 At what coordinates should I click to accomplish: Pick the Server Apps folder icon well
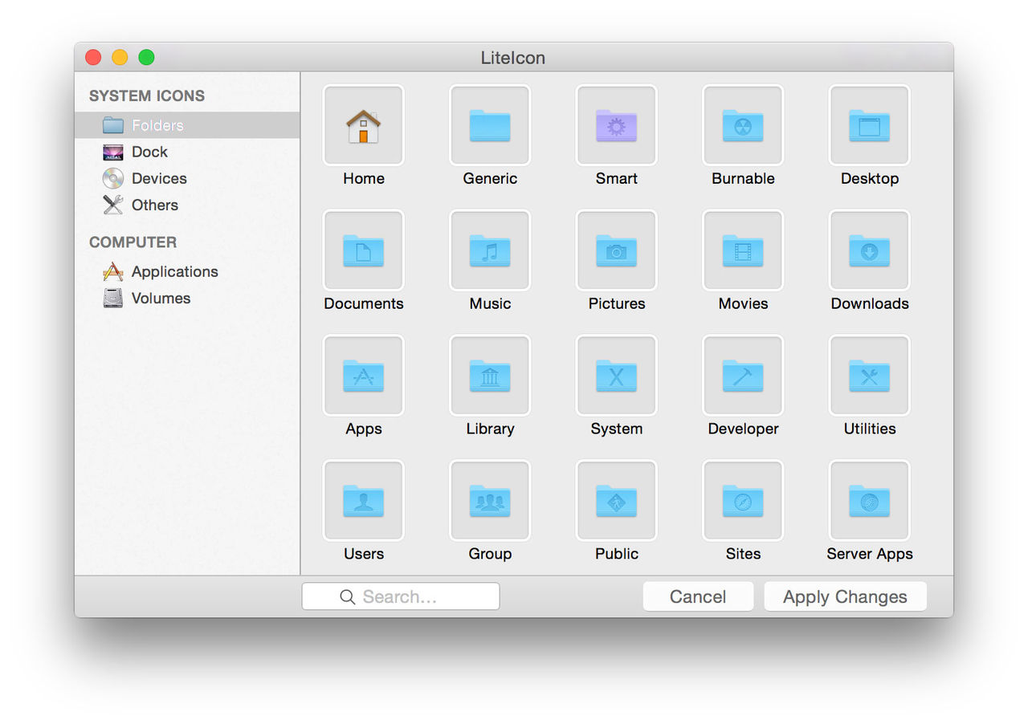(x=870, y=501)
